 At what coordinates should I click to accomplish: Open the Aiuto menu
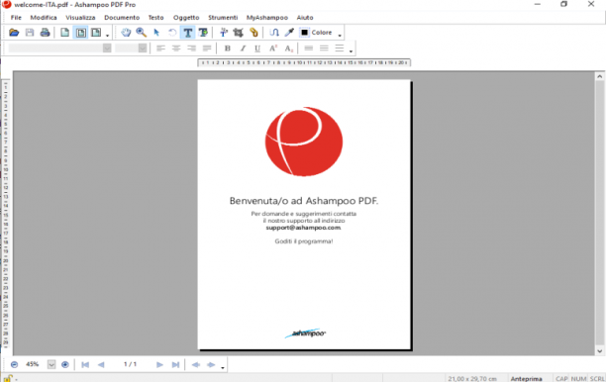click(x=305, y=18)
